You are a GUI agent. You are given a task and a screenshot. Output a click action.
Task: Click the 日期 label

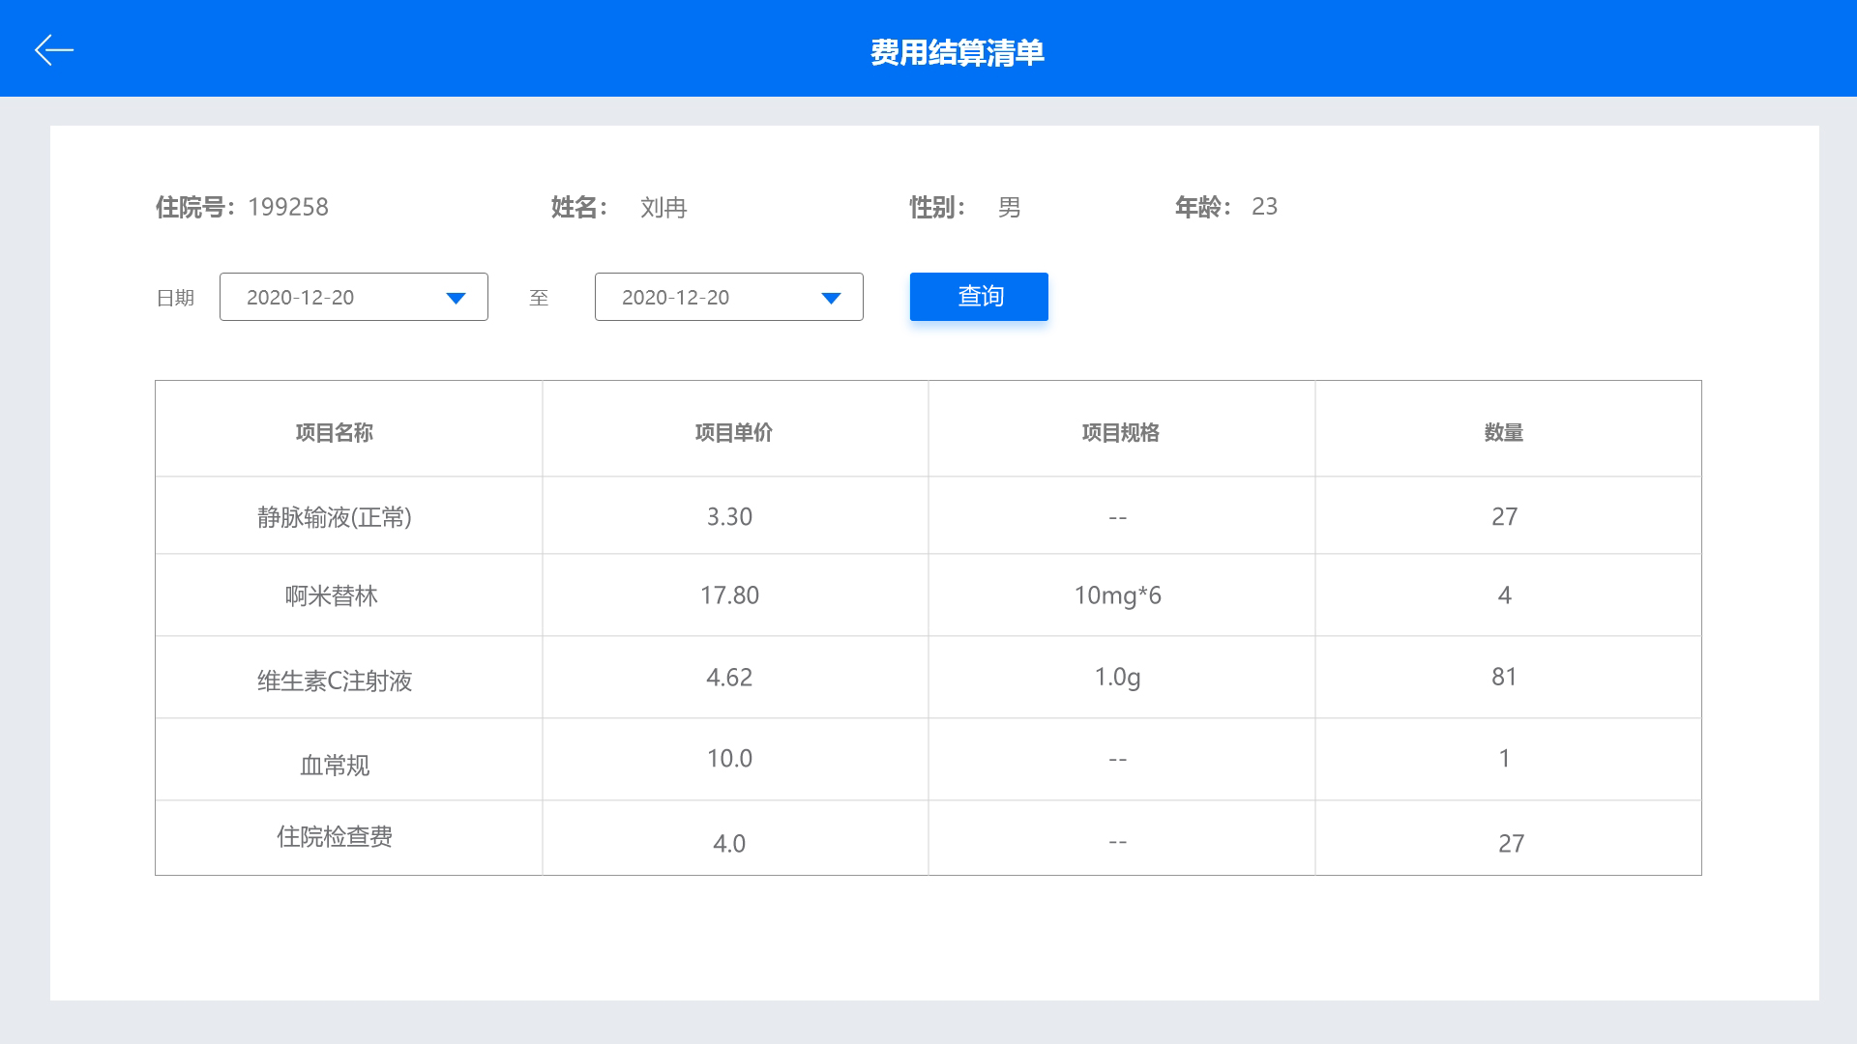click(175, 298)
